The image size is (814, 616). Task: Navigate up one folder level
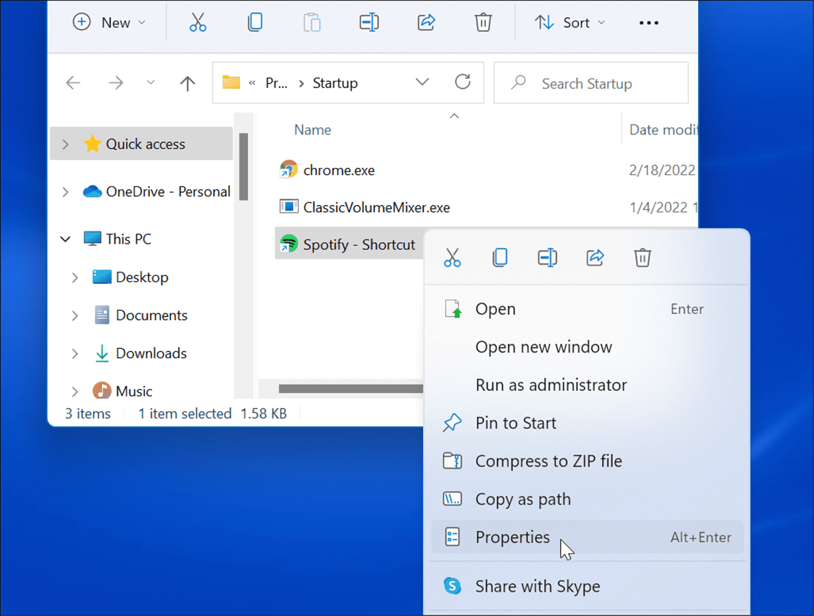pyautogui.click(x=187, y=84)
